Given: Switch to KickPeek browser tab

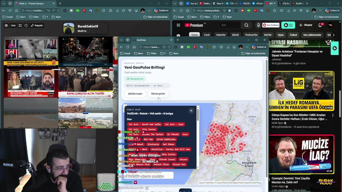Looking at the screenshot, I should click(x=297, y=3).
